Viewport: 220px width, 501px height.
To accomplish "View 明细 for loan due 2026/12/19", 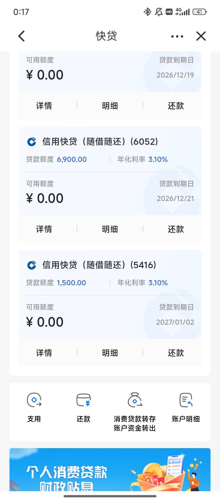I will (x=110, y=106).
